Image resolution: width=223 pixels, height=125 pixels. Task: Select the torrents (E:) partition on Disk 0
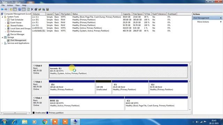click(x=118, y=71)
